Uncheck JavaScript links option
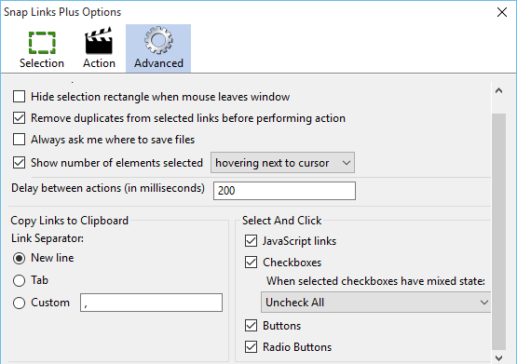 pos(251,241)
